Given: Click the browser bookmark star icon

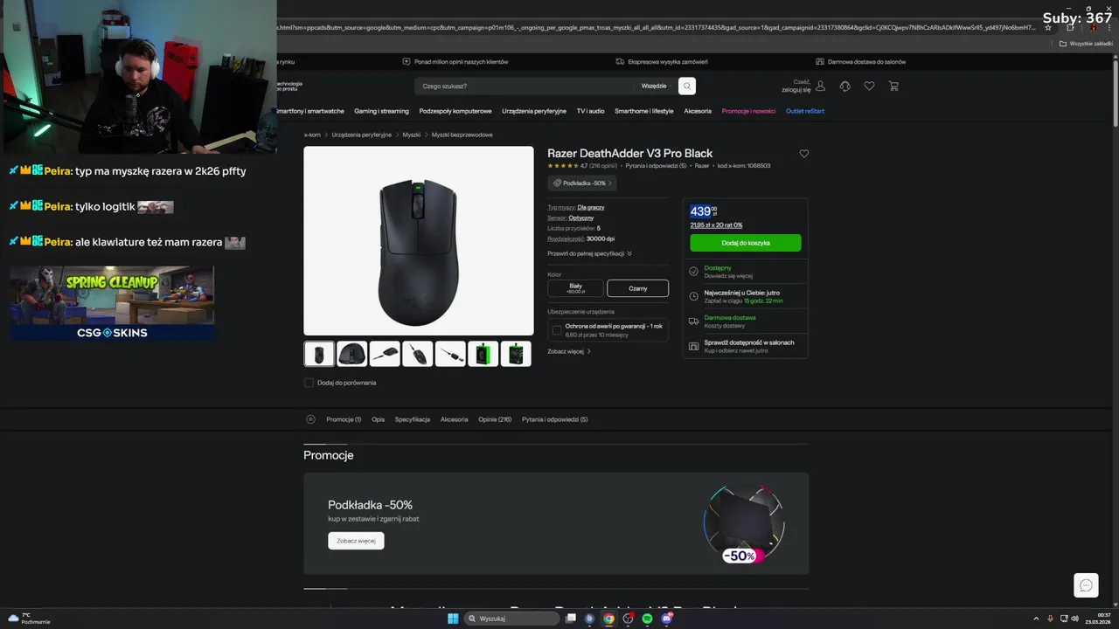Looking at the screenshot, I should point(1048,27).
